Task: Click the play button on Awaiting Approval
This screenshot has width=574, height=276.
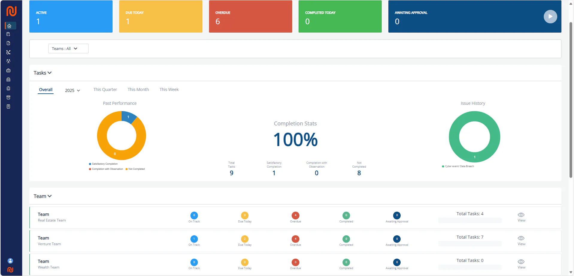Action: (550, 16)
